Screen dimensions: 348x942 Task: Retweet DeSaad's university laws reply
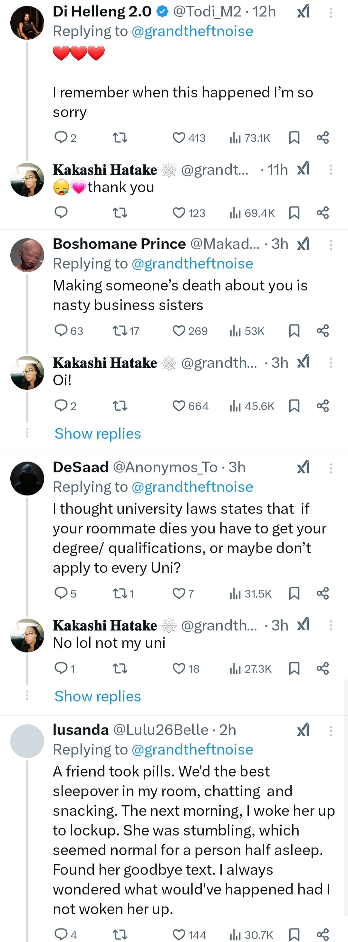click(120, 594)
